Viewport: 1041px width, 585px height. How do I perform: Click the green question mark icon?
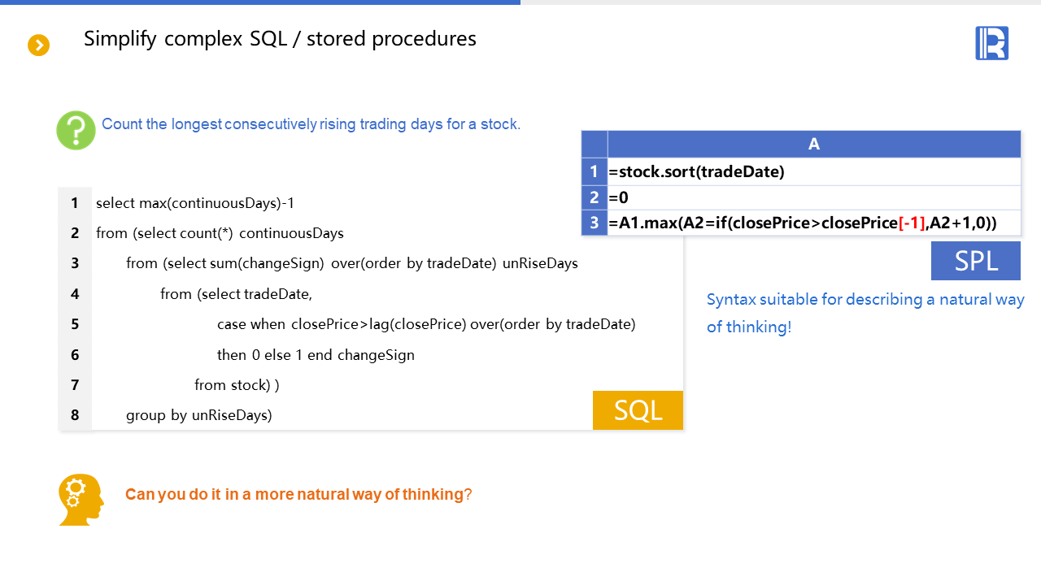coord(76,130)
